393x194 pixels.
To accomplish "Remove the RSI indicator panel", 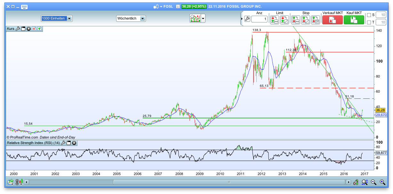I will pos(74,143).
